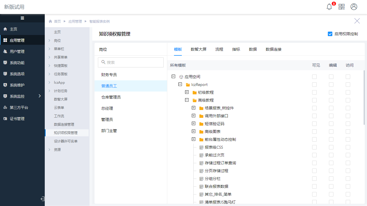Check 可见 checkbox for 初级教程 row
This screenshot has width=367, height=206.
point(314,92)
